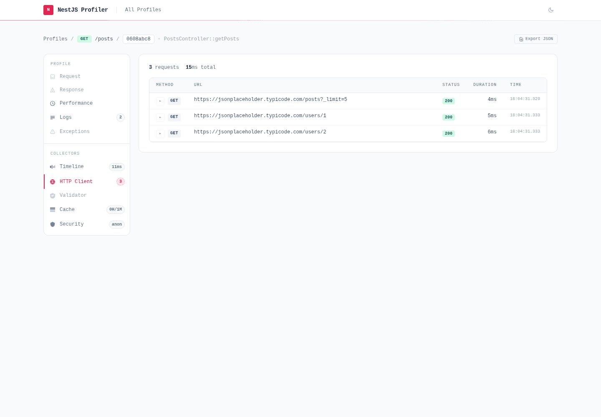Screen dimensions: 601x417
Task: Click the GET badge on posts row
Action: tap(174, 101)
